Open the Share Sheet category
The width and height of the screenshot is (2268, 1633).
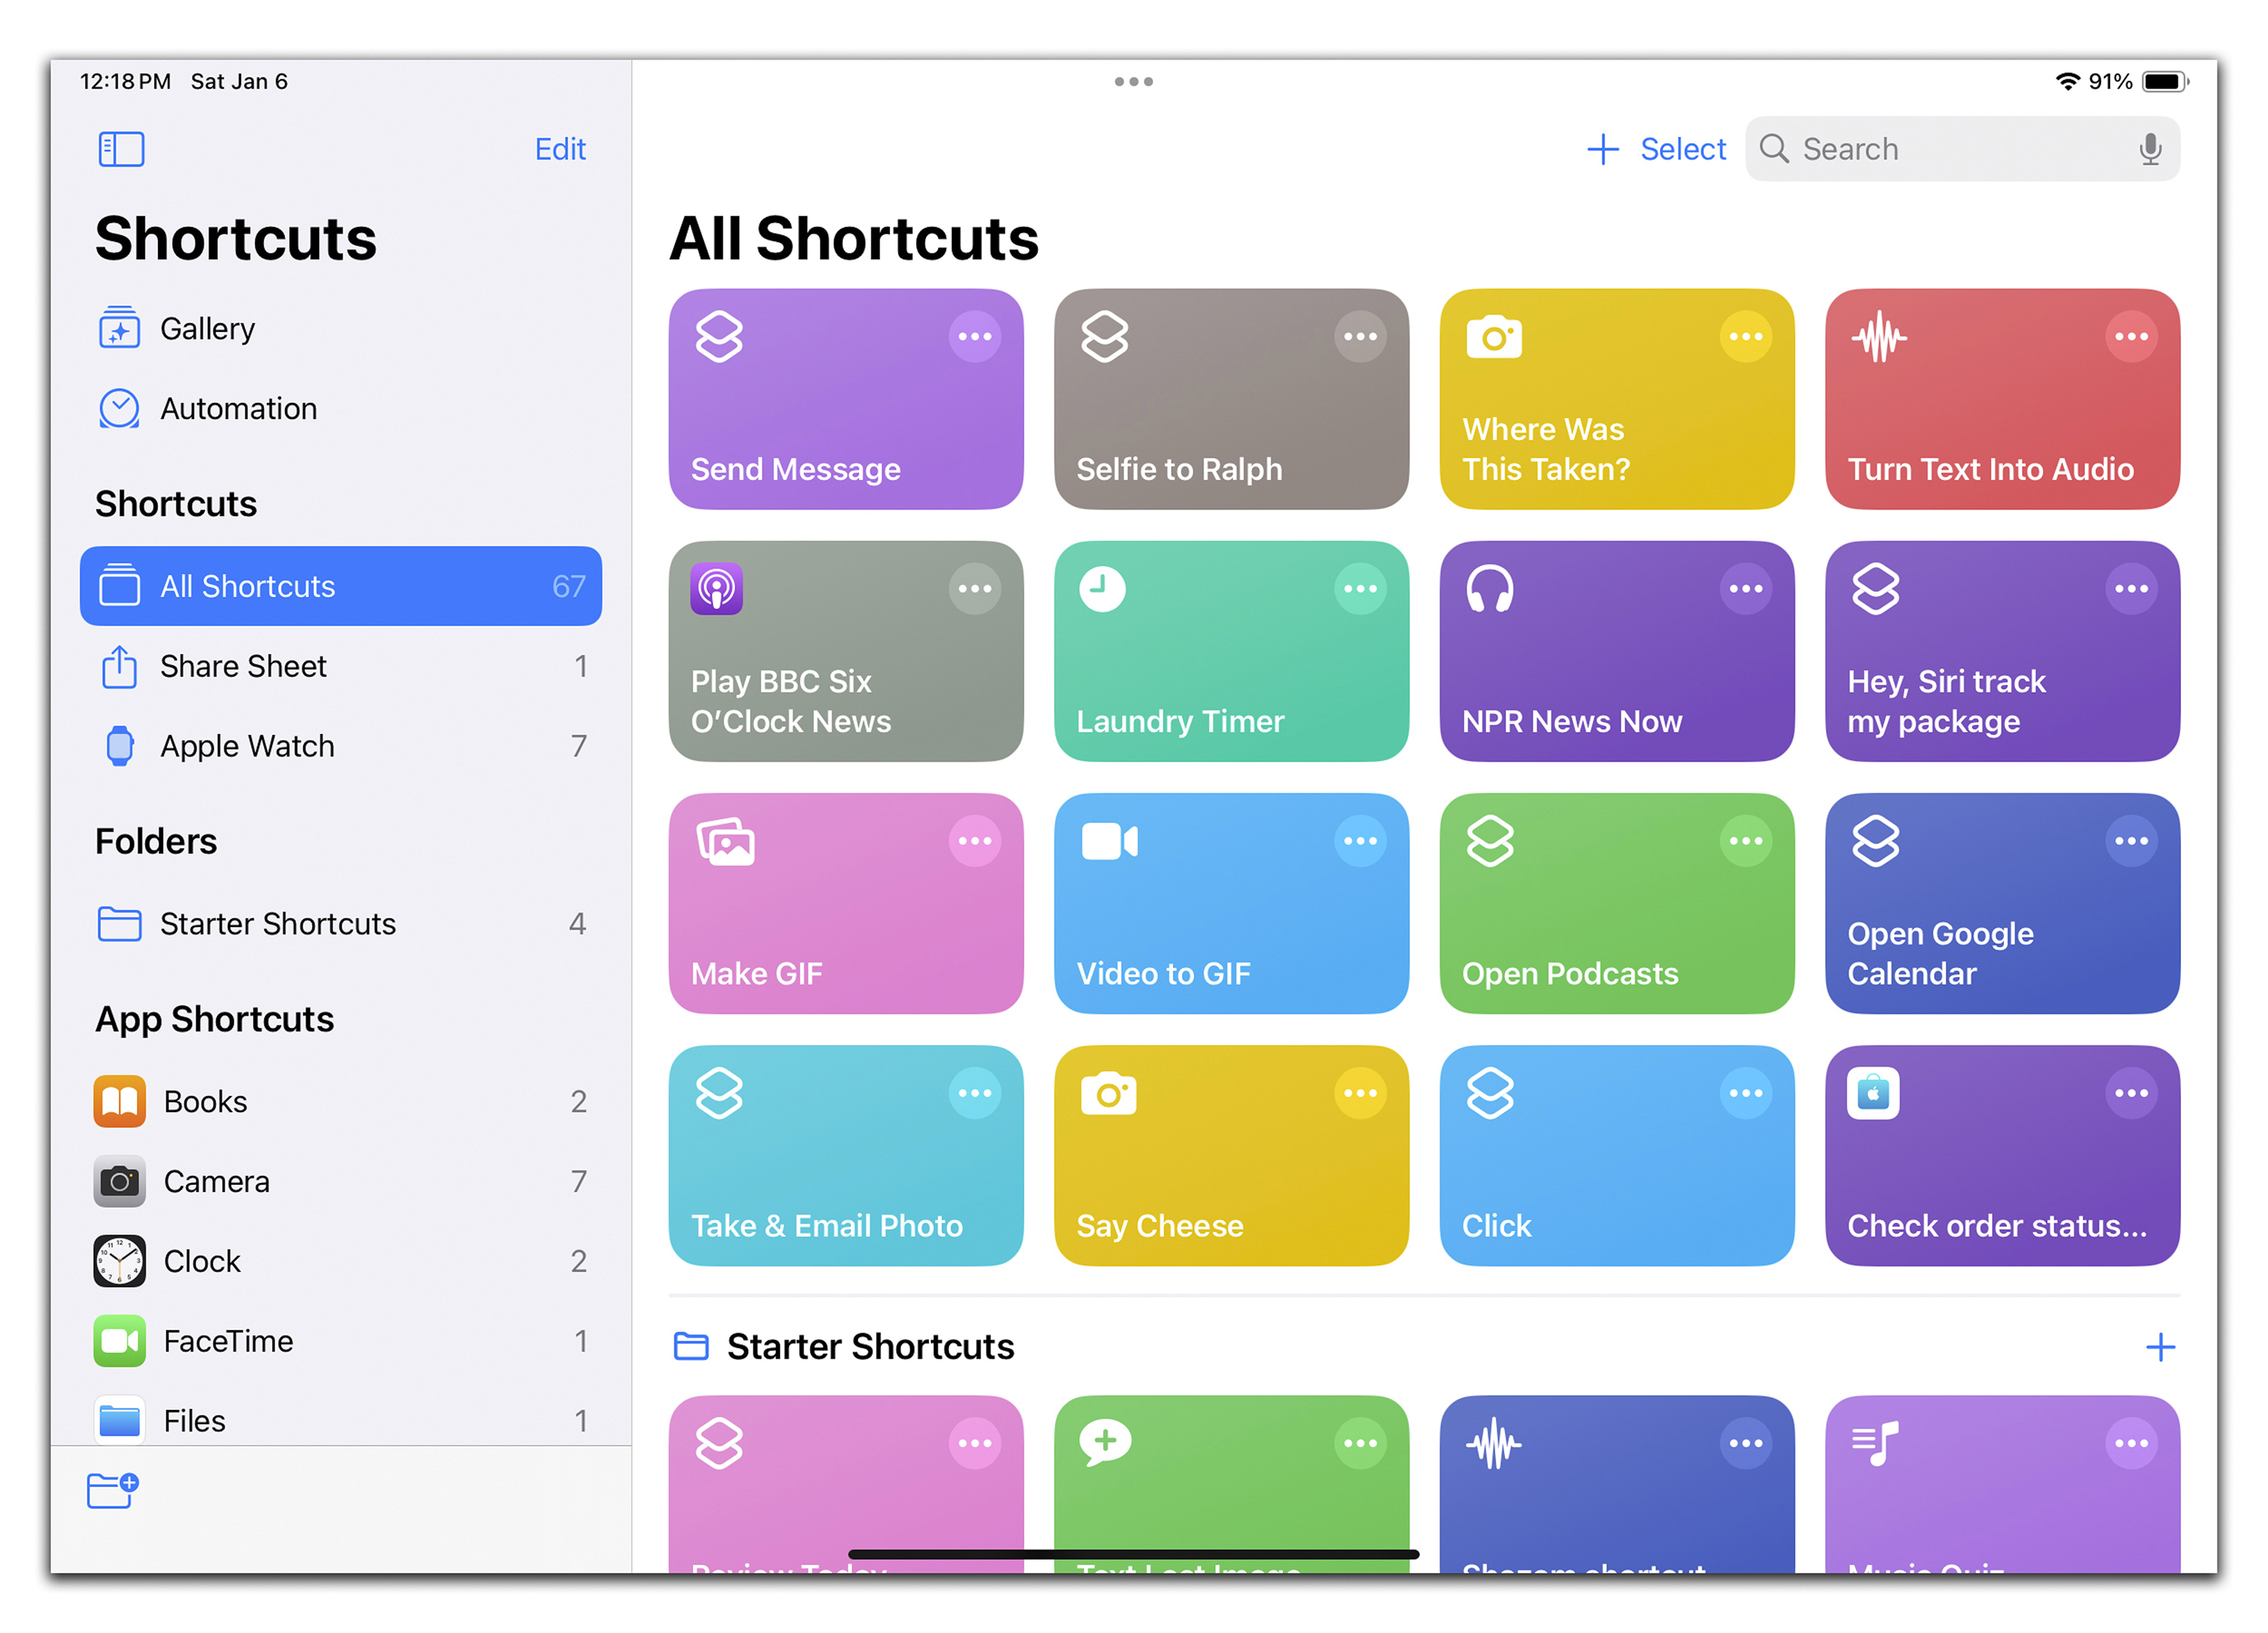point(340,666)
